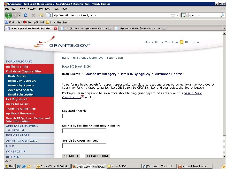
Task: Click the Home link in page header
Action: point(195,42)
